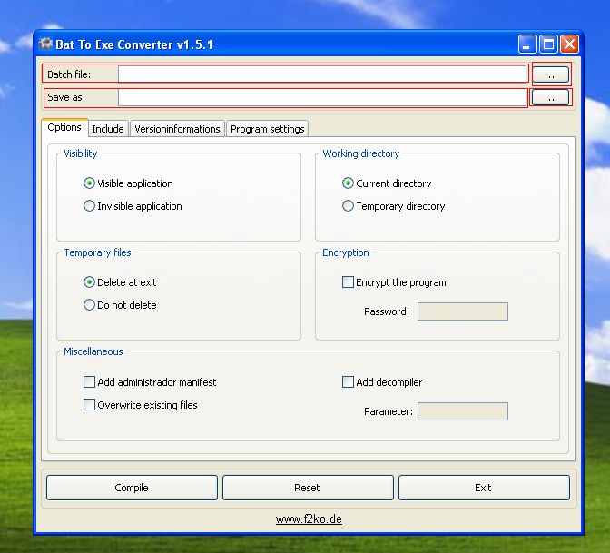610x553 pixels.
Task: Focus the Batch file path field
Action: [322, 74]
